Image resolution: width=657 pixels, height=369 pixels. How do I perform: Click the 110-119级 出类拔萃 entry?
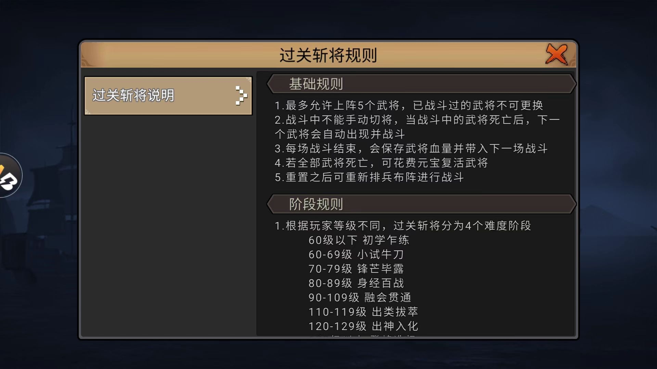363,312
